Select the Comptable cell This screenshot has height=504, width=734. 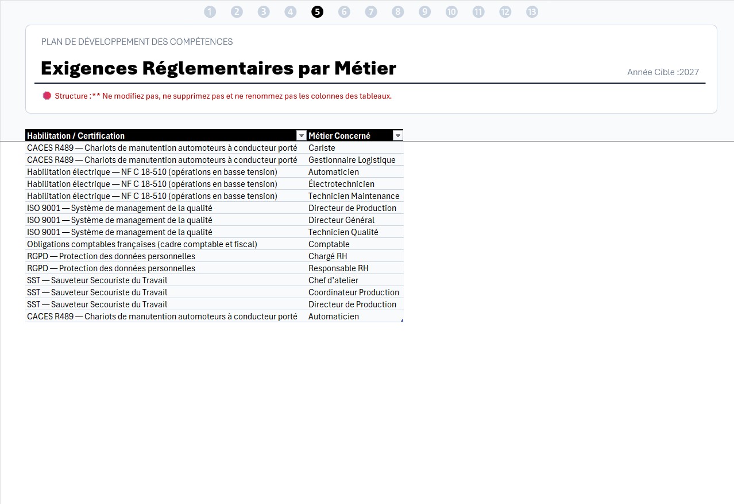pyautogui.click(x=355, y=244)
